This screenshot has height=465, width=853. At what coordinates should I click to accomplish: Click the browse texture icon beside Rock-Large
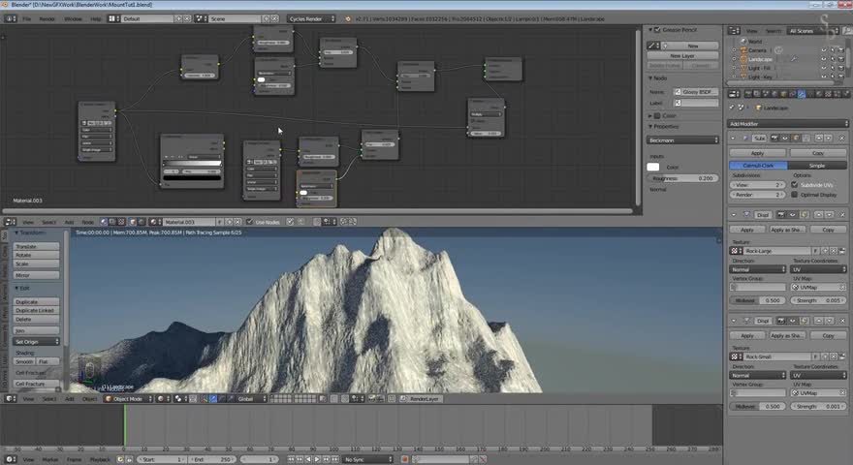[x=736, y=251]
